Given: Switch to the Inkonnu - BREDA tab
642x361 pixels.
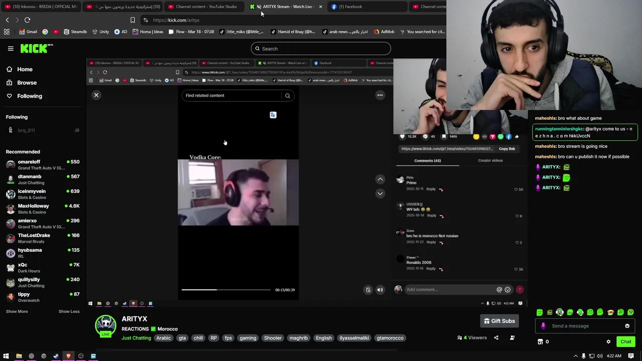Looking at the screenshot, I should pos(41,7).
